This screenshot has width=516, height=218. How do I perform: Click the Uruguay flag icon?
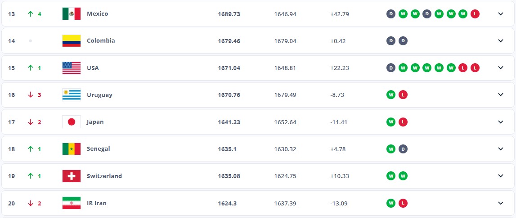click(x=71, y=95)
